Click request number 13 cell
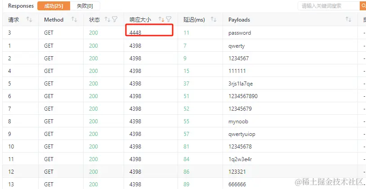Image resolution: width=366 pixels, height=189 pixels. tap(21, 184)
